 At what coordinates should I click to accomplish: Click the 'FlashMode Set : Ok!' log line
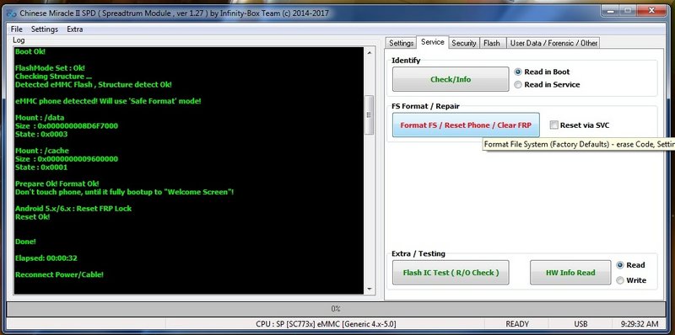(x=50, y=68)
